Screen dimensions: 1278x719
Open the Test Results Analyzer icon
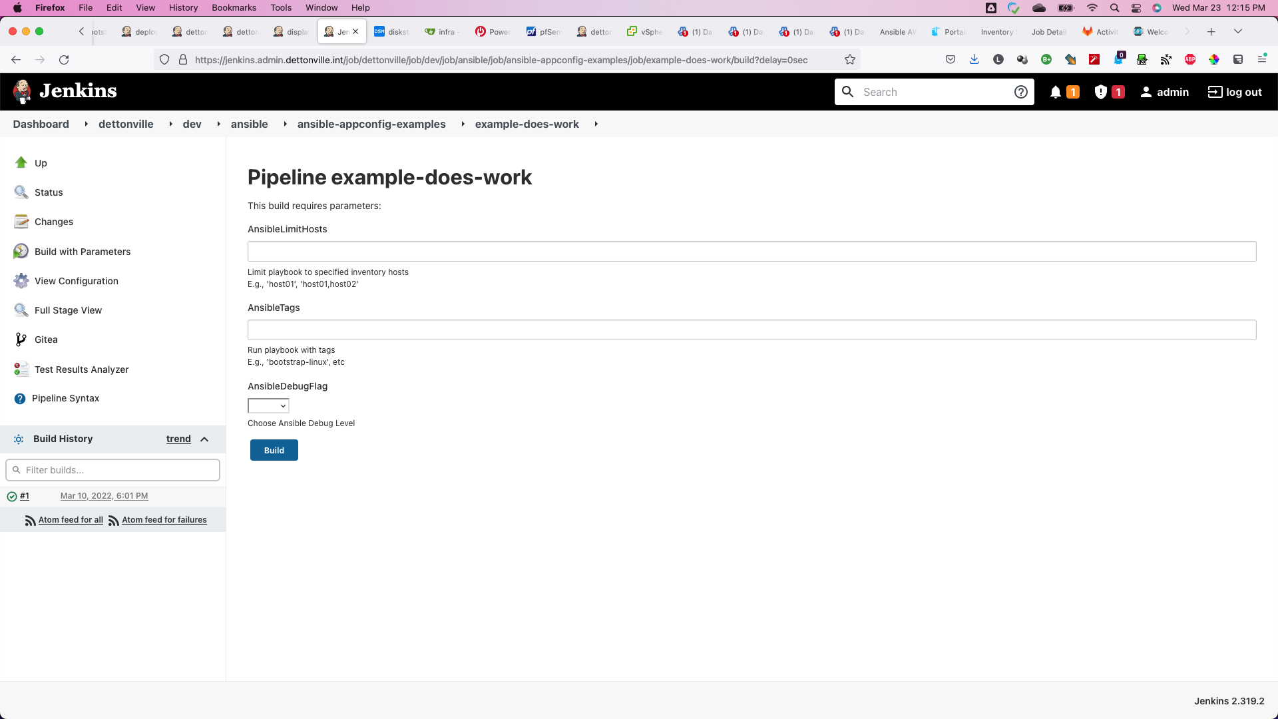[x=21, y=369]
